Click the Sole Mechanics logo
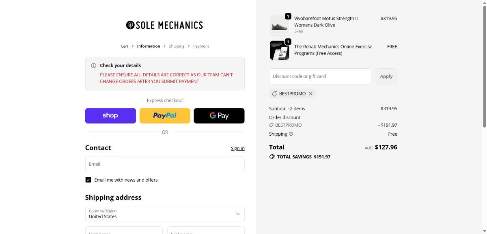Screen dimensions: 487x234 pyautogui.click(x=164, y=25)
